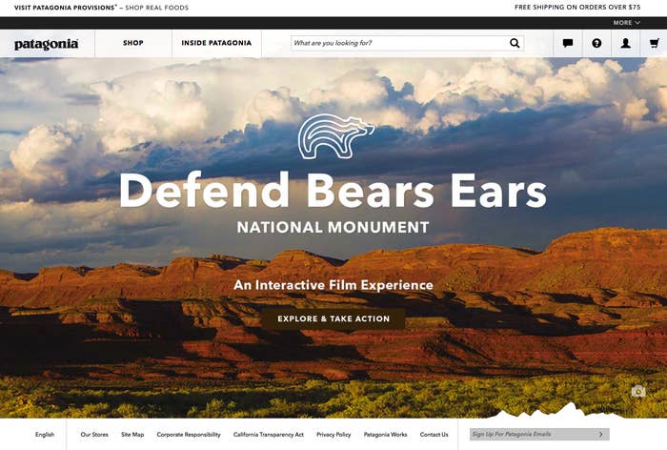Click 'Free Shipping on Orders Over $75'
Viewport: 667px width, 450px height.
pyautogui.click(x=577, y=8)
